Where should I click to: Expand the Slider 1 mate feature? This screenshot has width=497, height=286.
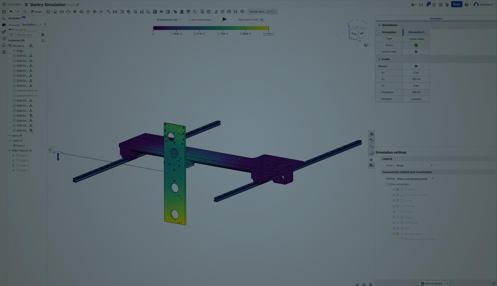(x=13, y=155)
